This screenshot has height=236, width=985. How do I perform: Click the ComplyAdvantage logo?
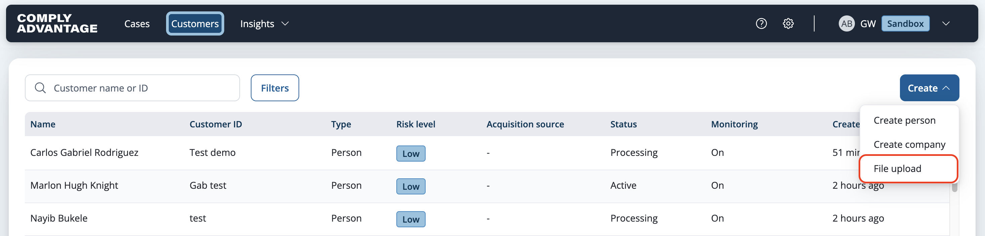pyautogui.click(x=57, y=23)
